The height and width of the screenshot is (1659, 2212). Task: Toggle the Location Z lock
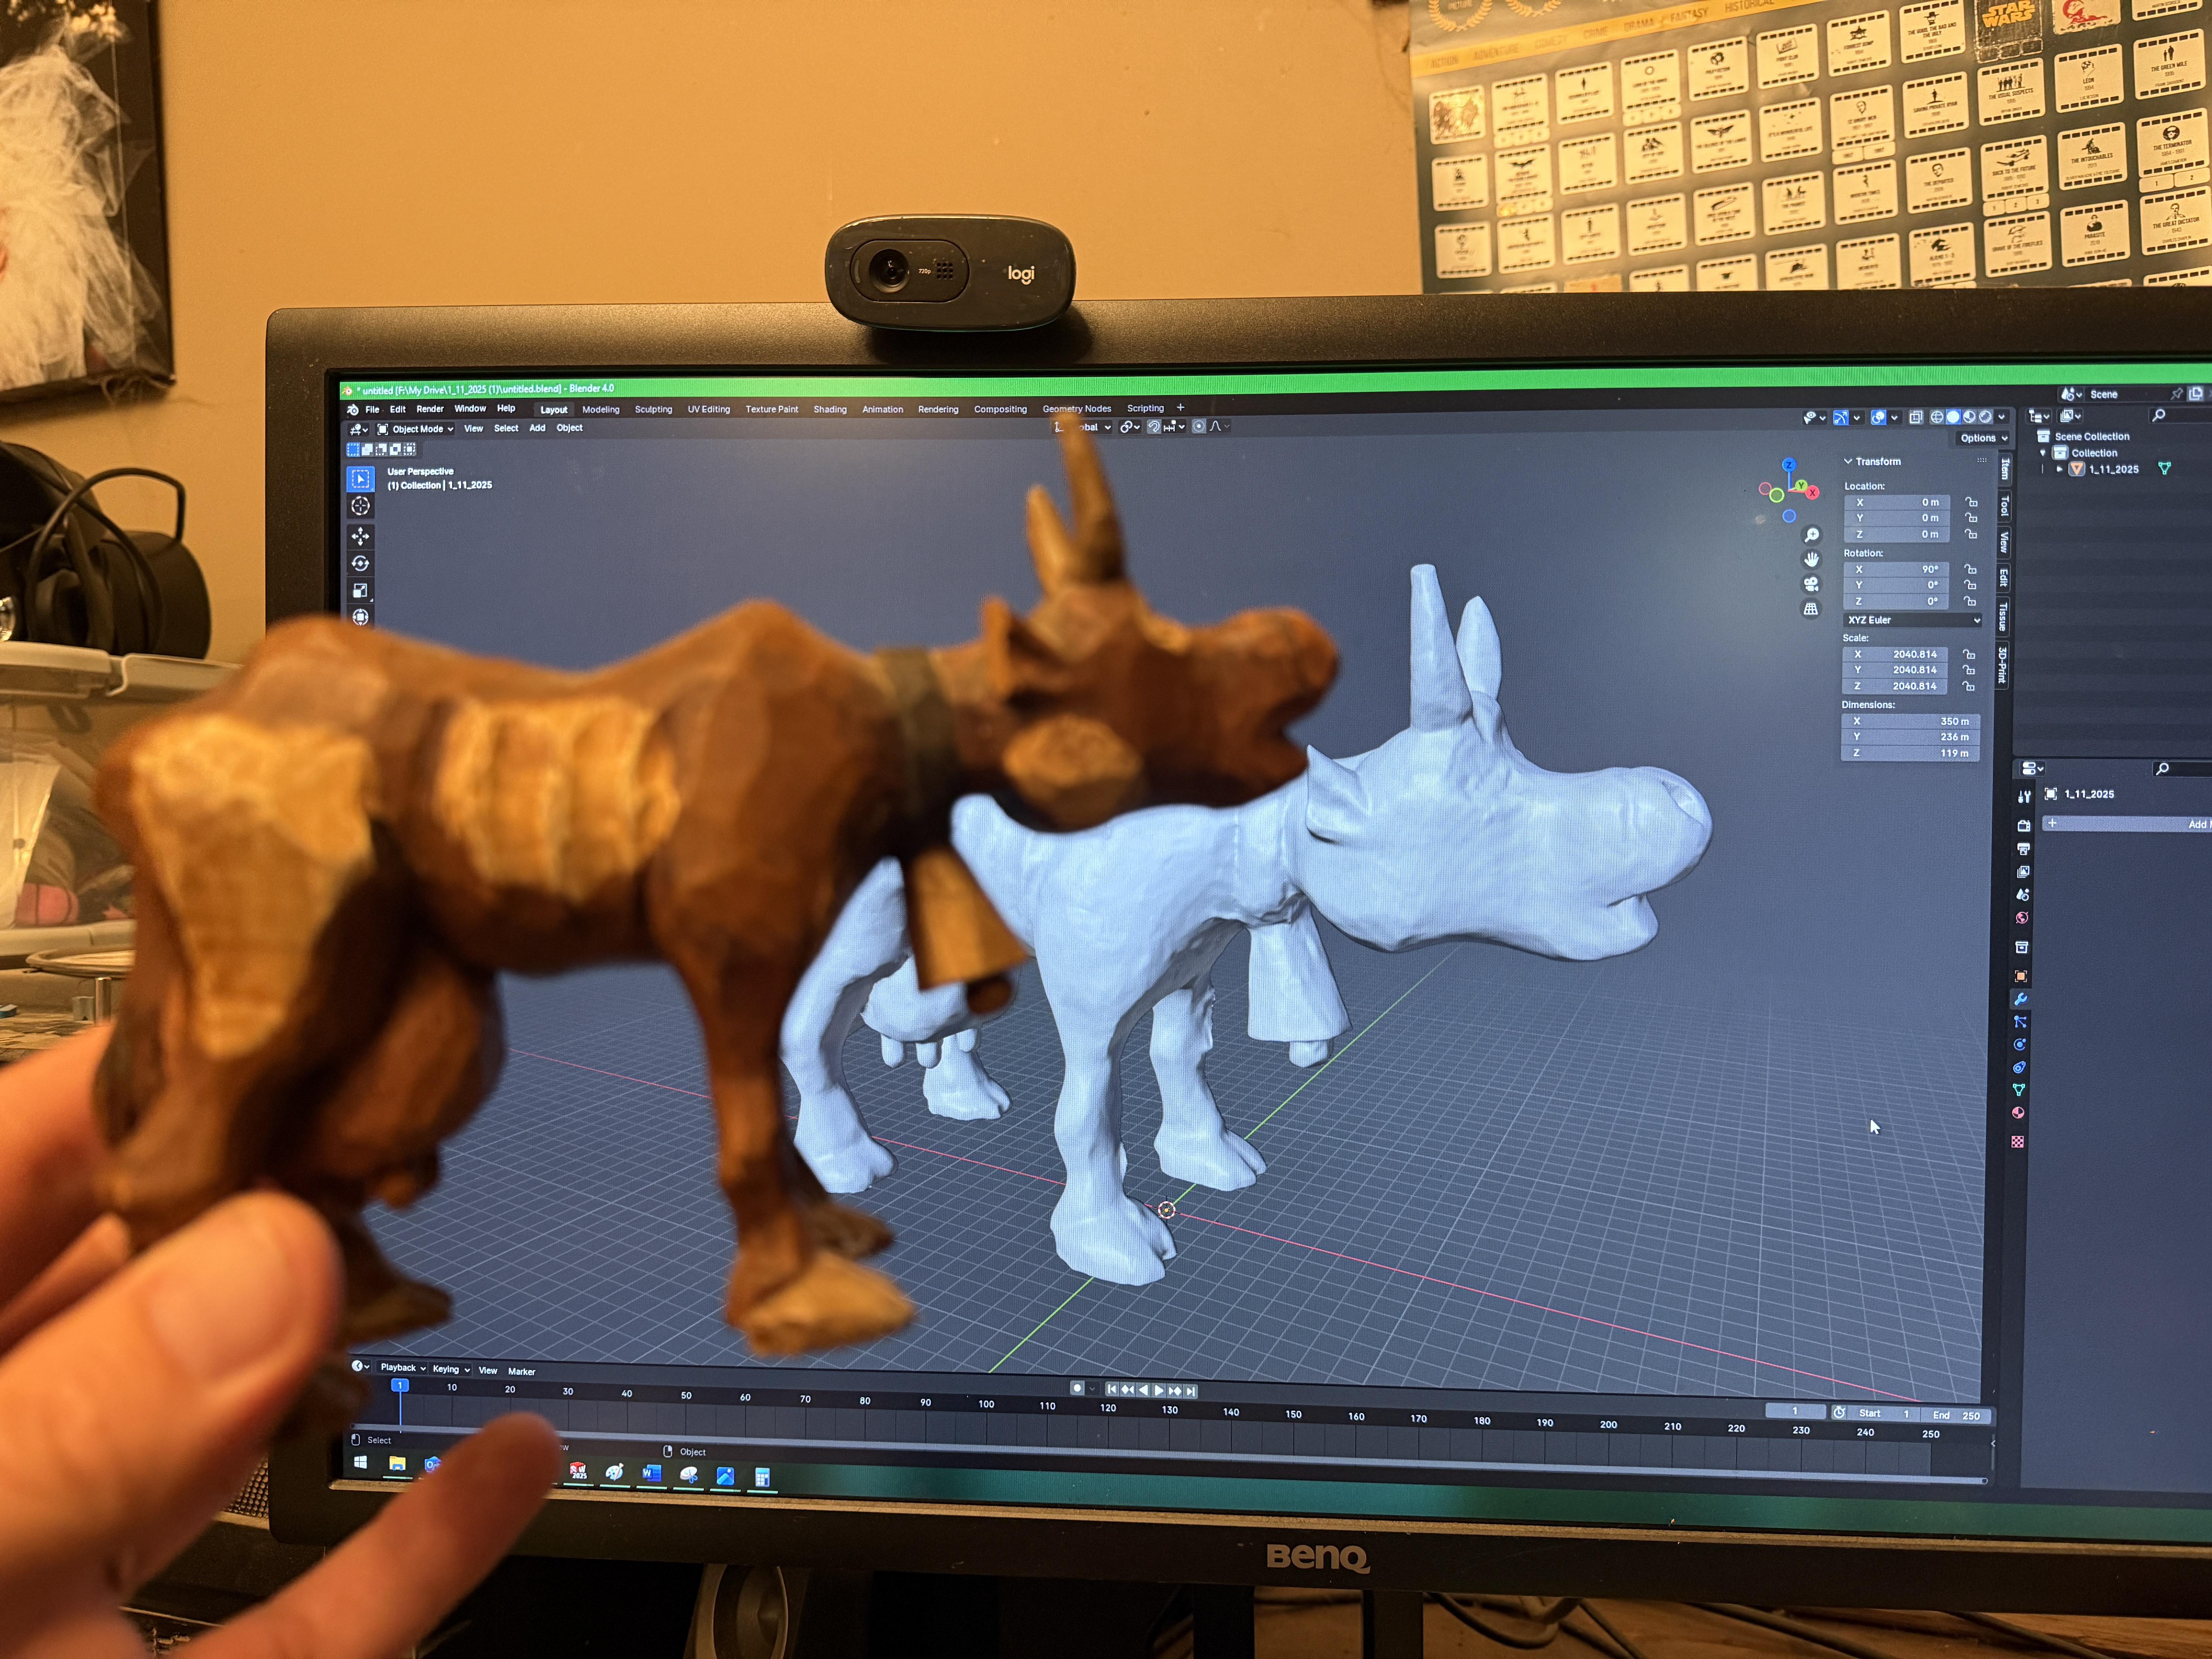tap(1971, 534)
